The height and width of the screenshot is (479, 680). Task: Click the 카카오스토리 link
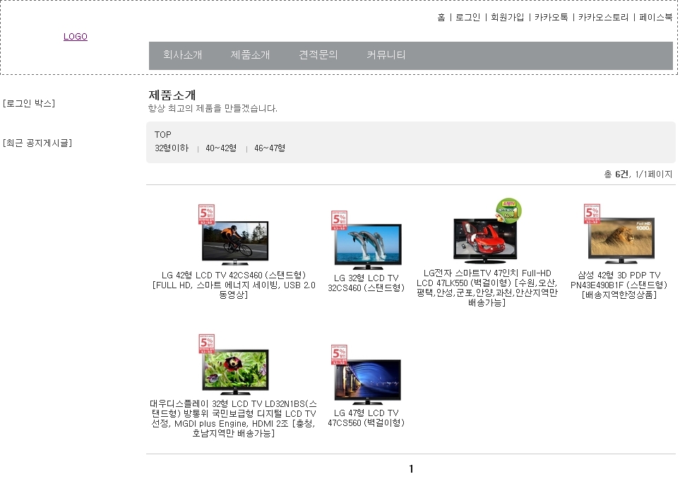point(603,18)
